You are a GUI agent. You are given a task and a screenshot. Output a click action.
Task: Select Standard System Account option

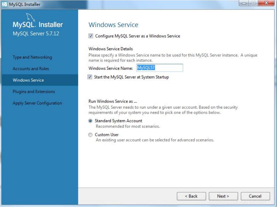(90, 121)
